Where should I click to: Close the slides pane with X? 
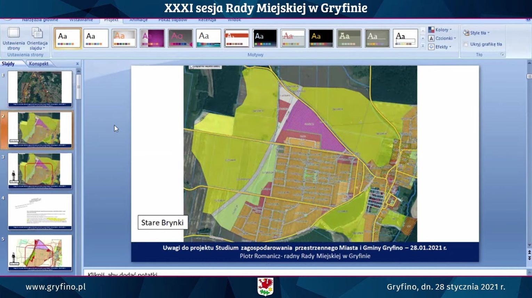77,64
